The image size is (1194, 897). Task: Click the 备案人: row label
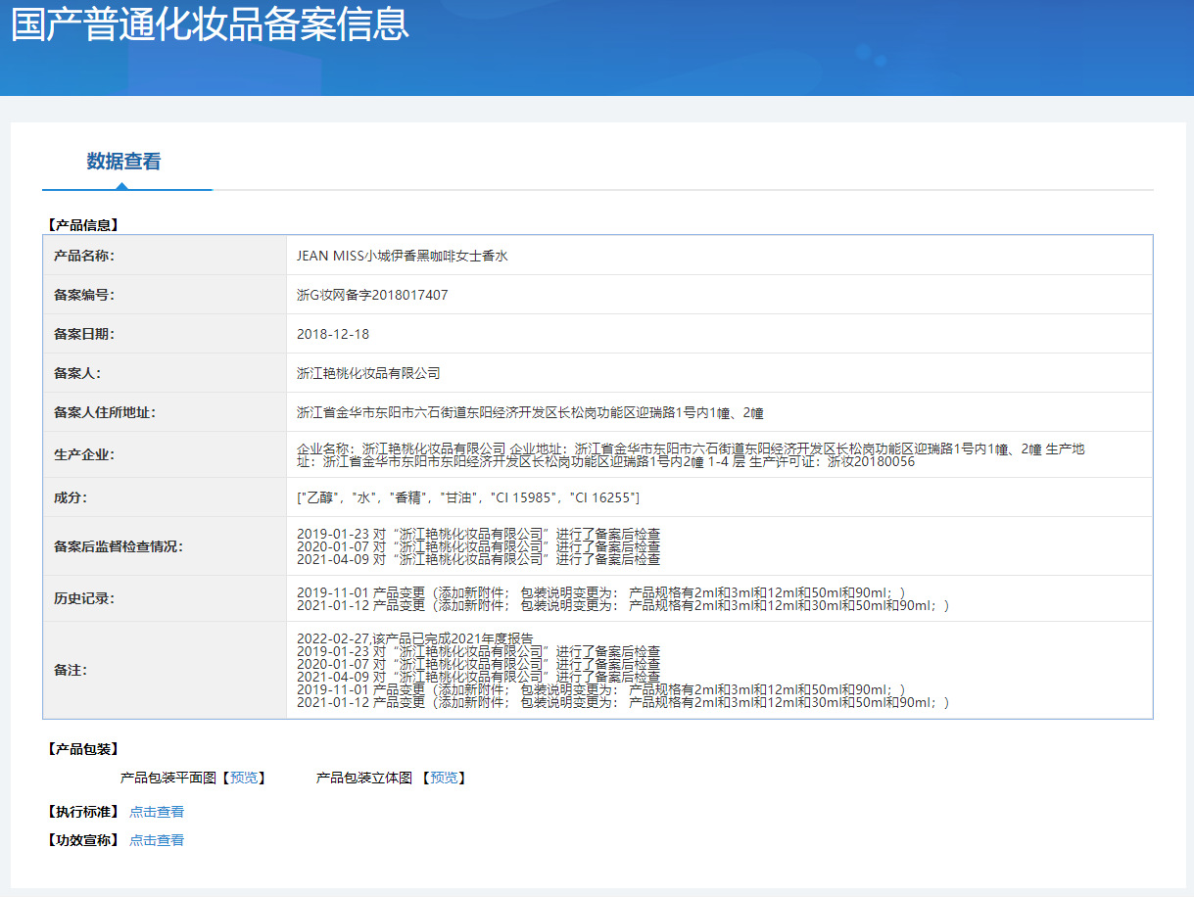pyautogui.click(x=77, y=373)
